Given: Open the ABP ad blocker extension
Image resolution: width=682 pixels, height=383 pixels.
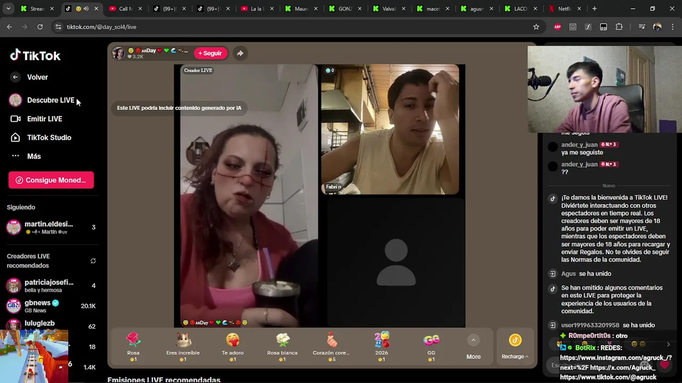Looking at the screenshot, I should pyautogui.click(x=557, y=27).
